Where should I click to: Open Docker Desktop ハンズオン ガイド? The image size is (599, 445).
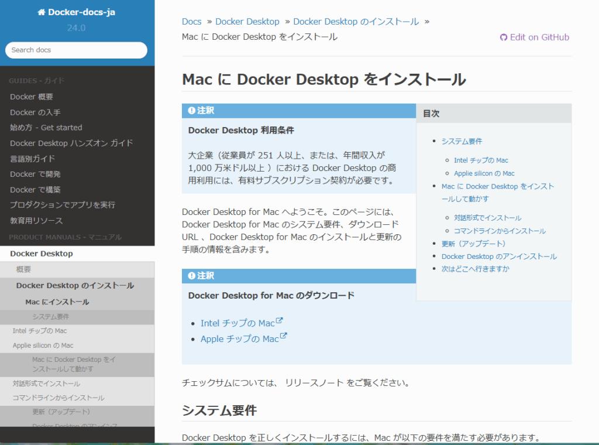point(71,143)
